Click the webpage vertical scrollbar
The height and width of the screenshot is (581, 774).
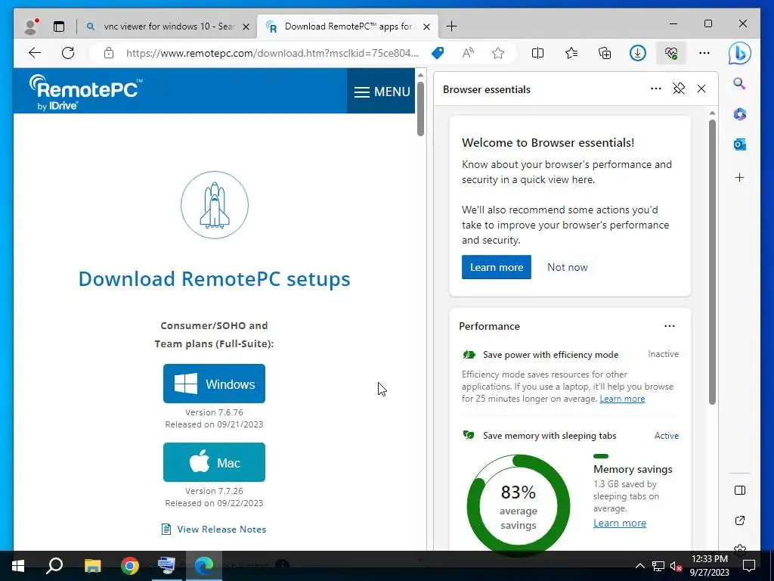420,109
